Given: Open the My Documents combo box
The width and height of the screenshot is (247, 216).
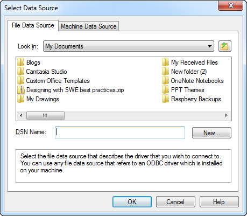Looking at the screenshot, I should (129, 46).
